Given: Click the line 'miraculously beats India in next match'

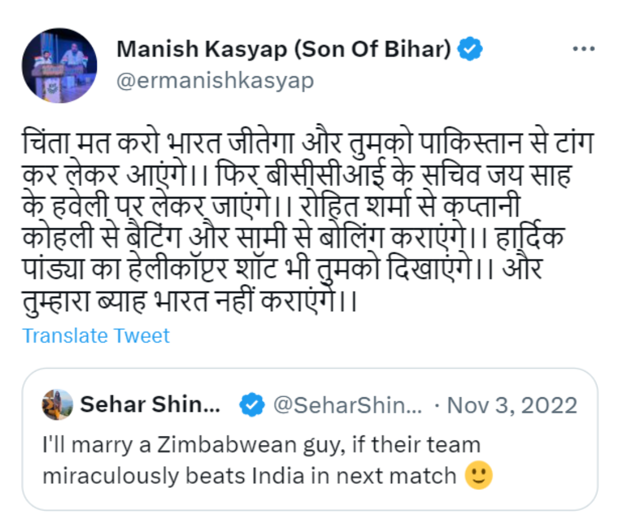Looking at the screenshot, I should click(x=249, y=476).
